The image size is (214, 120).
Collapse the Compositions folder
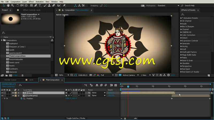tap(2, 41)
